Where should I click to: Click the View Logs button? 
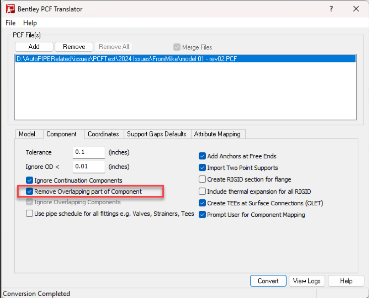tap(307, 281)
